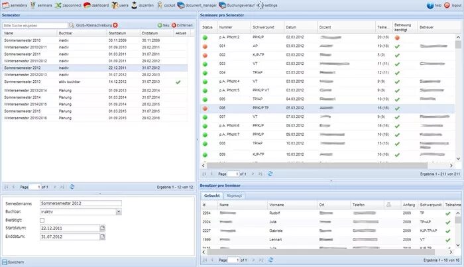The height and width of the screenshot is (267, 464).
Task: Open settings from the top toolbar
Action: click(267, 5)
